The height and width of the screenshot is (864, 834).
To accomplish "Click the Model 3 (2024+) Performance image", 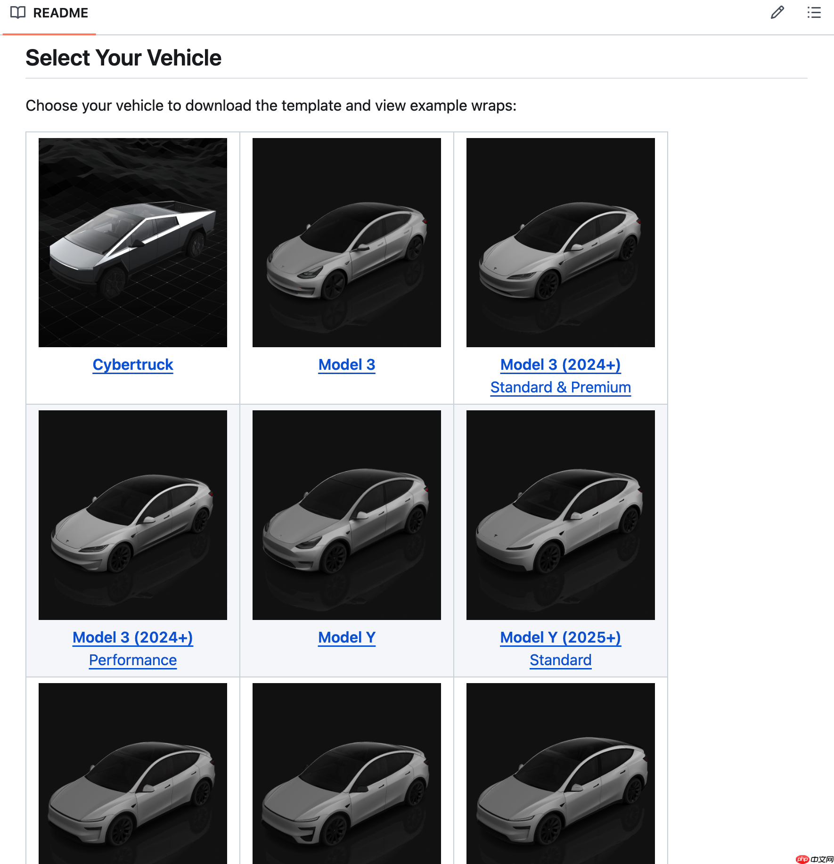I will (133, 515).
